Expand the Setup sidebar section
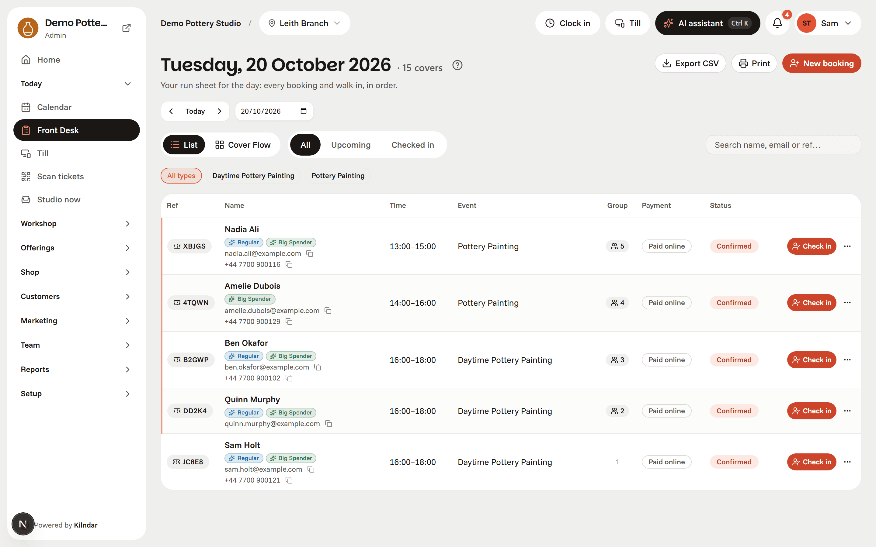The width and height of the screenshot is (876, 547). click(76, 394)
